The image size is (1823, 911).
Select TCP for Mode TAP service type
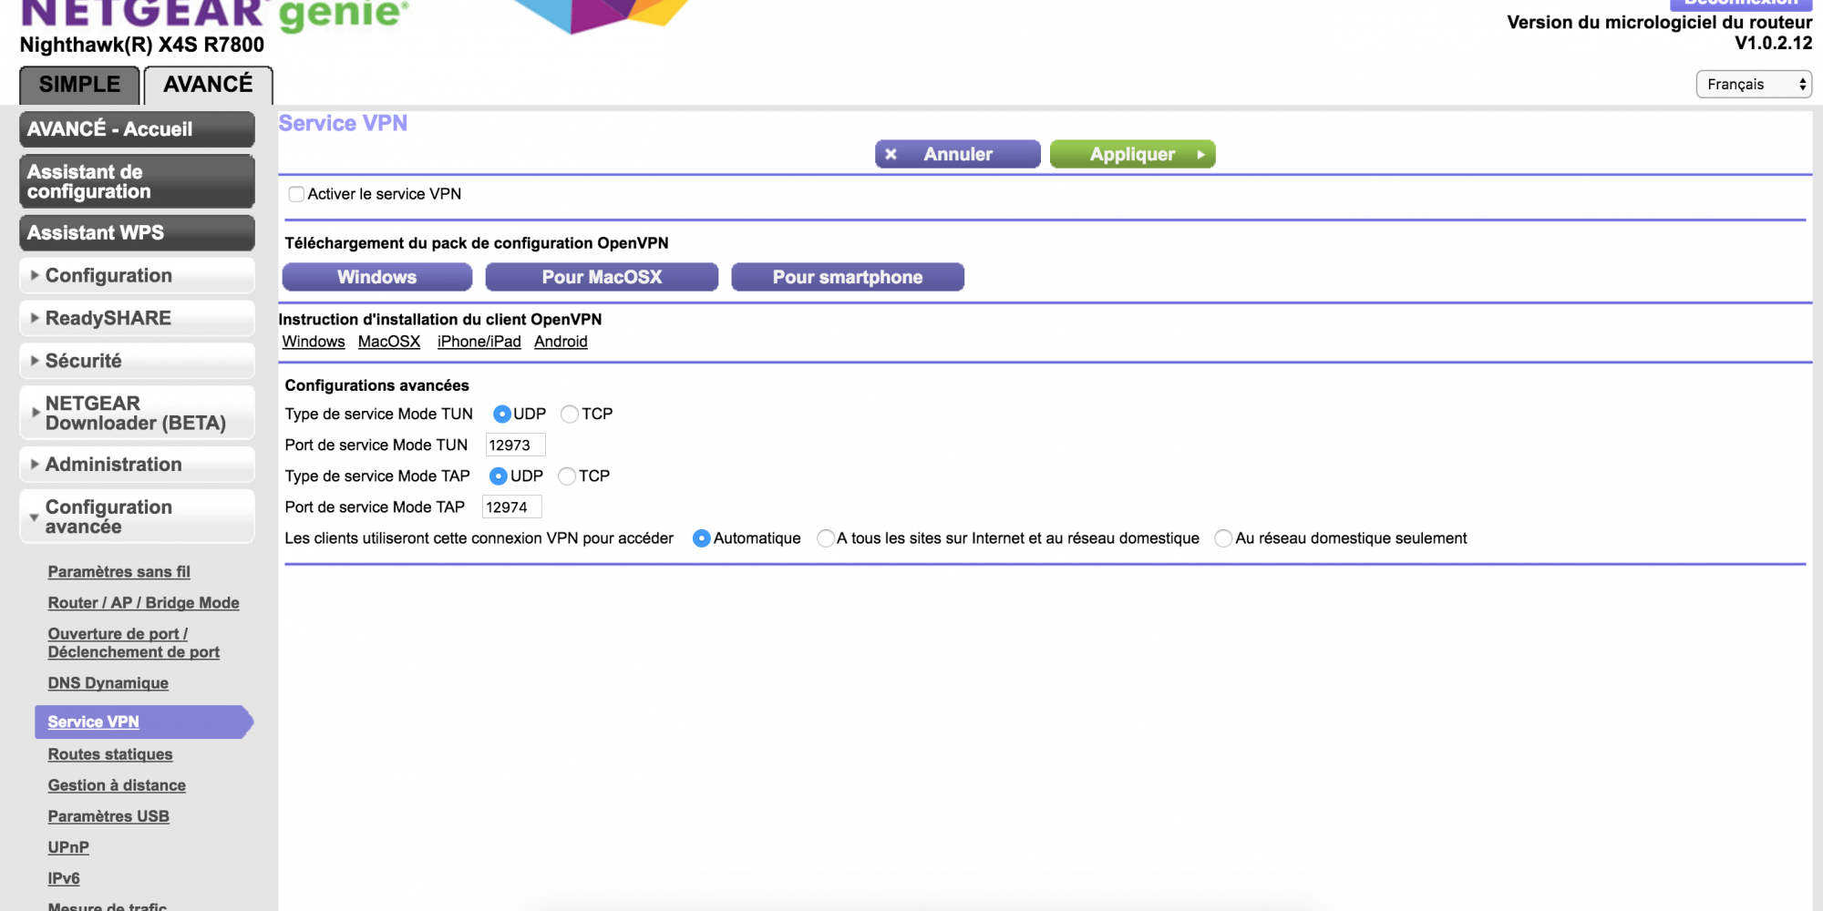pos(567,476)
